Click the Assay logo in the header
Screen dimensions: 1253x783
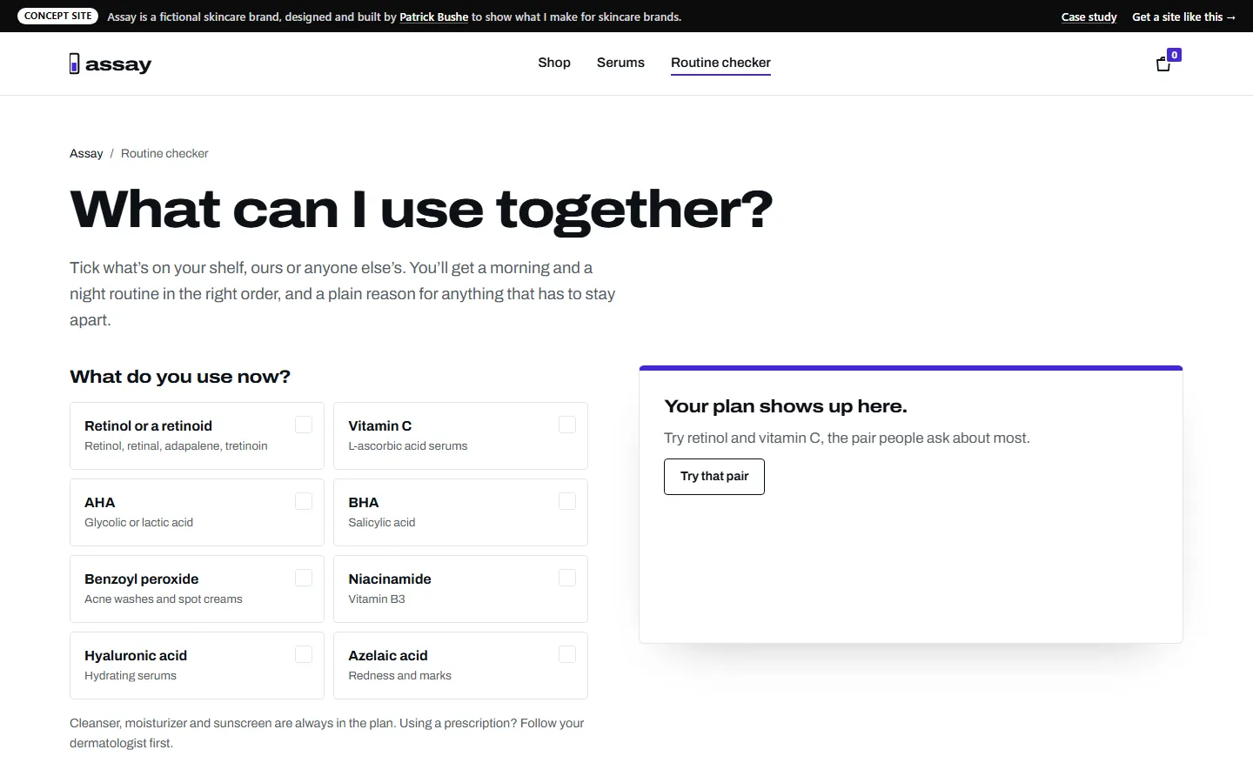pos(111,64)
